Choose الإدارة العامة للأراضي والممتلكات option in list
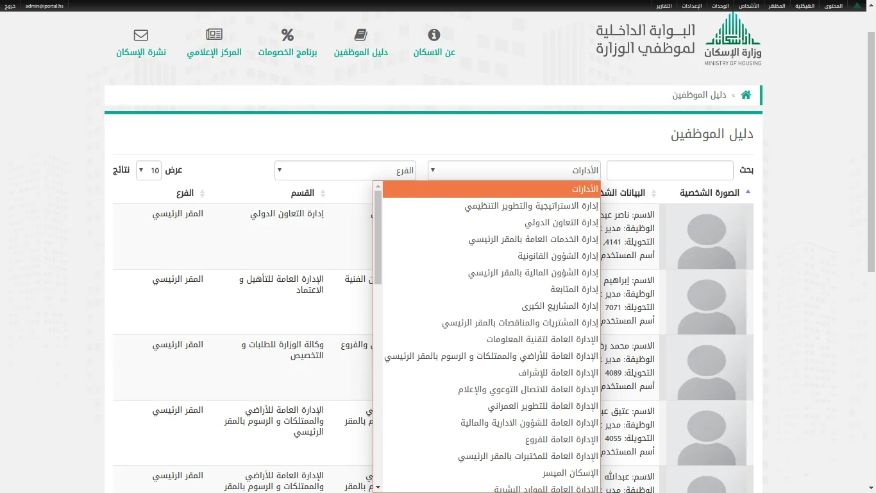 tap(491, 356)
